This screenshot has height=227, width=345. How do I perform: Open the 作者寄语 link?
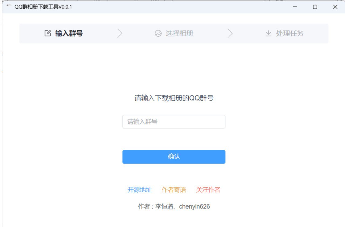click(x=174, y=190)
